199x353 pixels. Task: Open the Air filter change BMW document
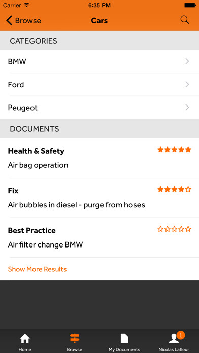click(x=99, y=238)
